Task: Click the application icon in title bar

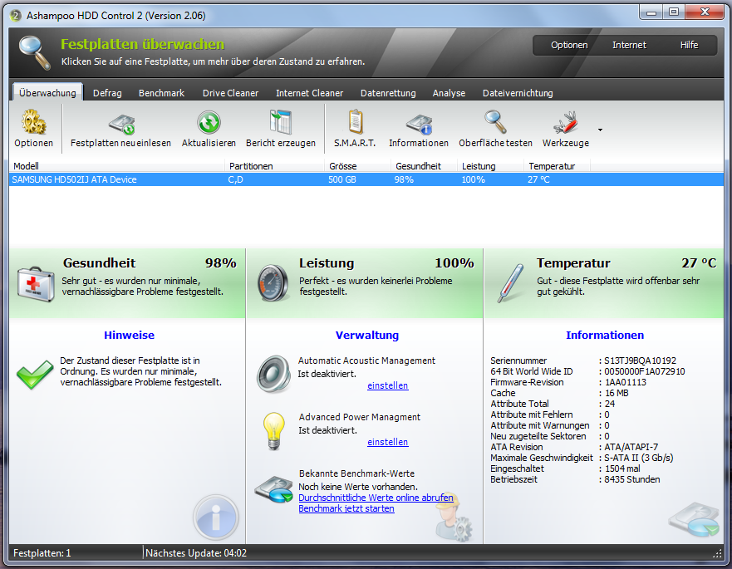Action: coord(16,16)
